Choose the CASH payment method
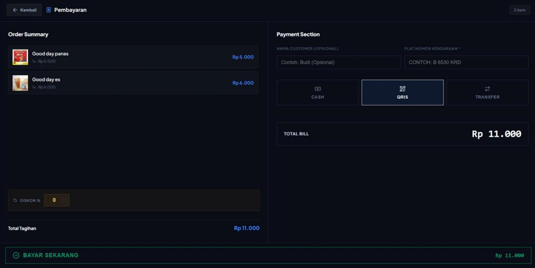This screenshot has width=535, height=268. [318, 93]
